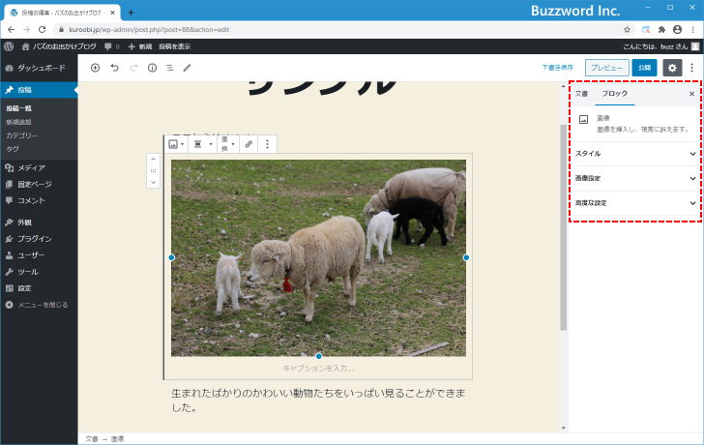Open the Tools menu
This screenshot has width=704, height=445.
click(x=39, y=272)
